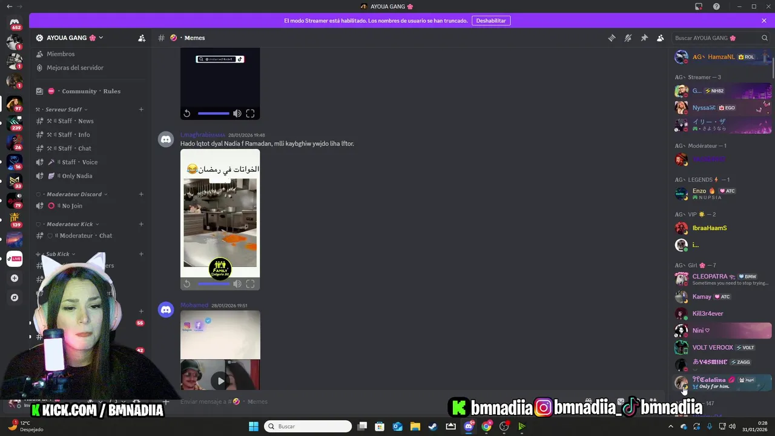
Task: Add channel to Moderateur Kick category
Action: point(141,224)
